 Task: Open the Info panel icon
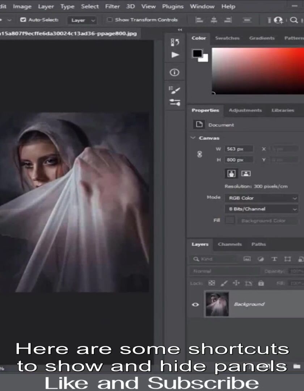point(174,72)
